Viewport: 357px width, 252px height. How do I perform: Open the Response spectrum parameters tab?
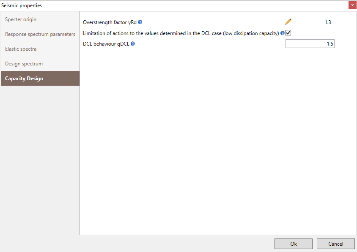click(40, 34)
